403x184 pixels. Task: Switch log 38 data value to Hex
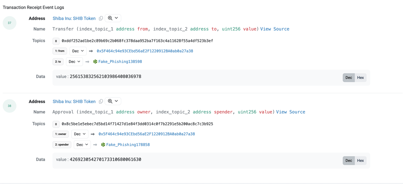click(x=360, y=160)
